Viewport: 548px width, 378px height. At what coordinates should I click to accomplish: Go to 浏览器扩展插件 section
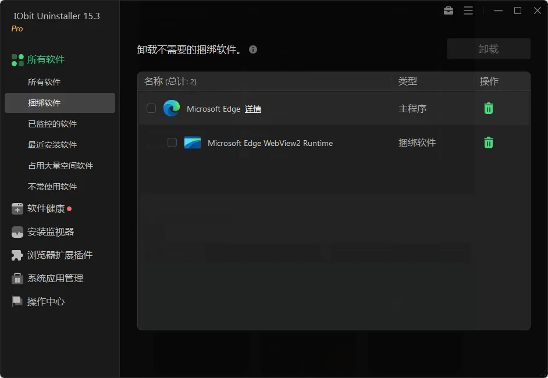60,255
